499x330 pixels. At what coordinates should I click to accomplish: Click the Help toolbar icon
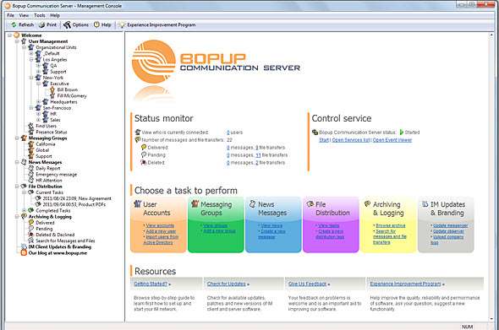click(96, 24)
